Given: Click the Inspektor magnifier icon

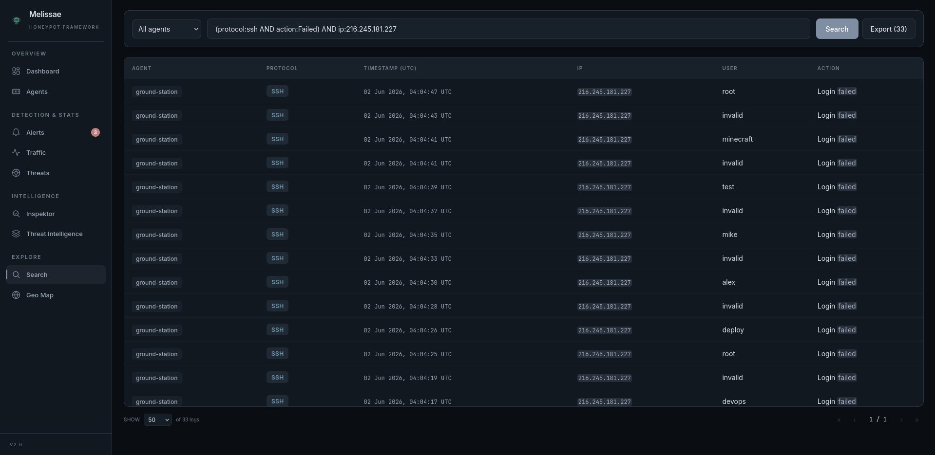Looking at the screenshot, I should tap(16, 214).
